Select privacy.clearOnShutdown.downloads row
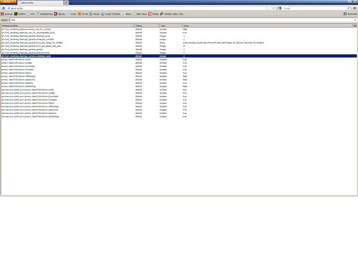The width and height of the screenshot is (358, 255). tap(179, 66)
